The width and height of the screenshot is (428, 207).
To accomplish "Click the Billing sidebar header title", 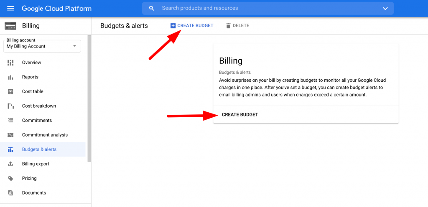I will [31, 26].
